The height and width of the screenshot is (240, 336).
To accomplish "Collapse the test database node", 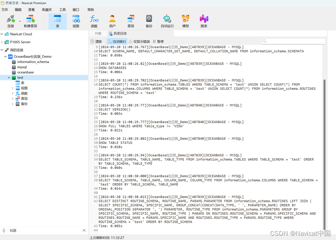I will click(x=9, y=77).
